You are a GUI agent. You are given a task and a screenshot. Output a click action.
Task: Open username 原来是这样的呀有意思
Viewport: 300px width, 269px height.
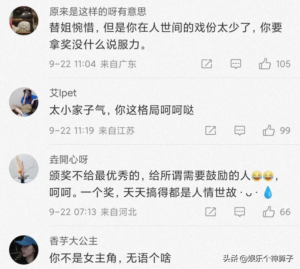[x=98, y=12]
